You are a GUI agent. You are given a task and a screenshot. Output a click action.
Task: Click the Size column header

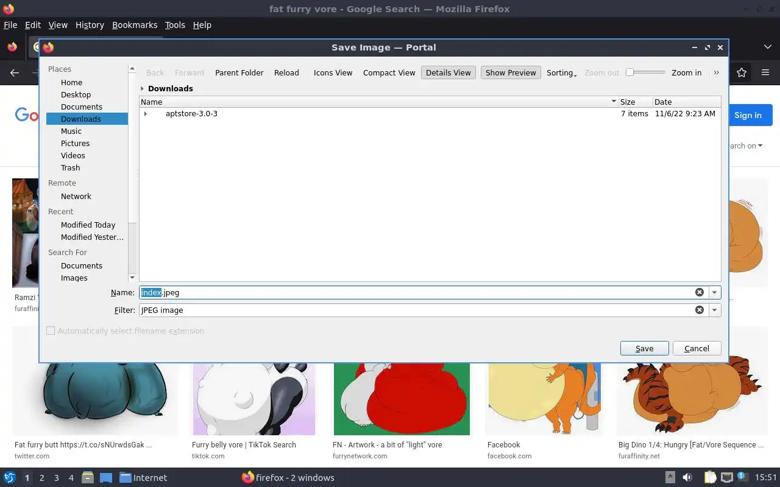635,102
